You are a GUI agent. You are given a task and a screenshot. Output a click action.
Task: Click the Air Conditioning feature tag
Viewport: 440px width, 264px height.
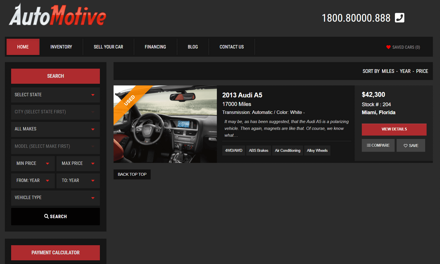pos(288,150)
